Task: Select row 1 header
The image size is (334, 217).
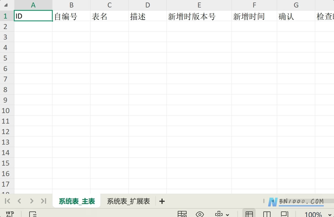Action: (7, 16)
